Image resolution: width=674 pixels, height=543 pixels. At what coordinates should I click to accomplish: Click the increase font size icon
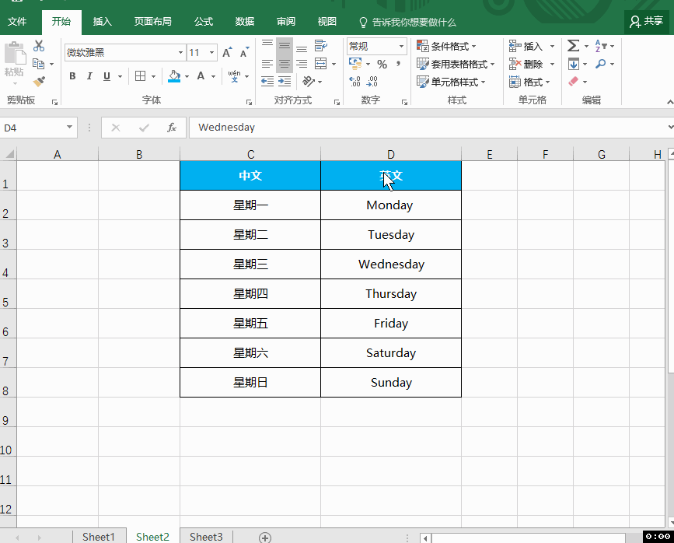click(227, 53)
